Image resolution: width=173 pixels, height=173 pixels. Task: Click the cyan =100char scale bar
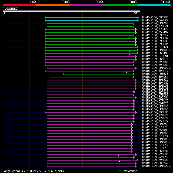[121, 171]
